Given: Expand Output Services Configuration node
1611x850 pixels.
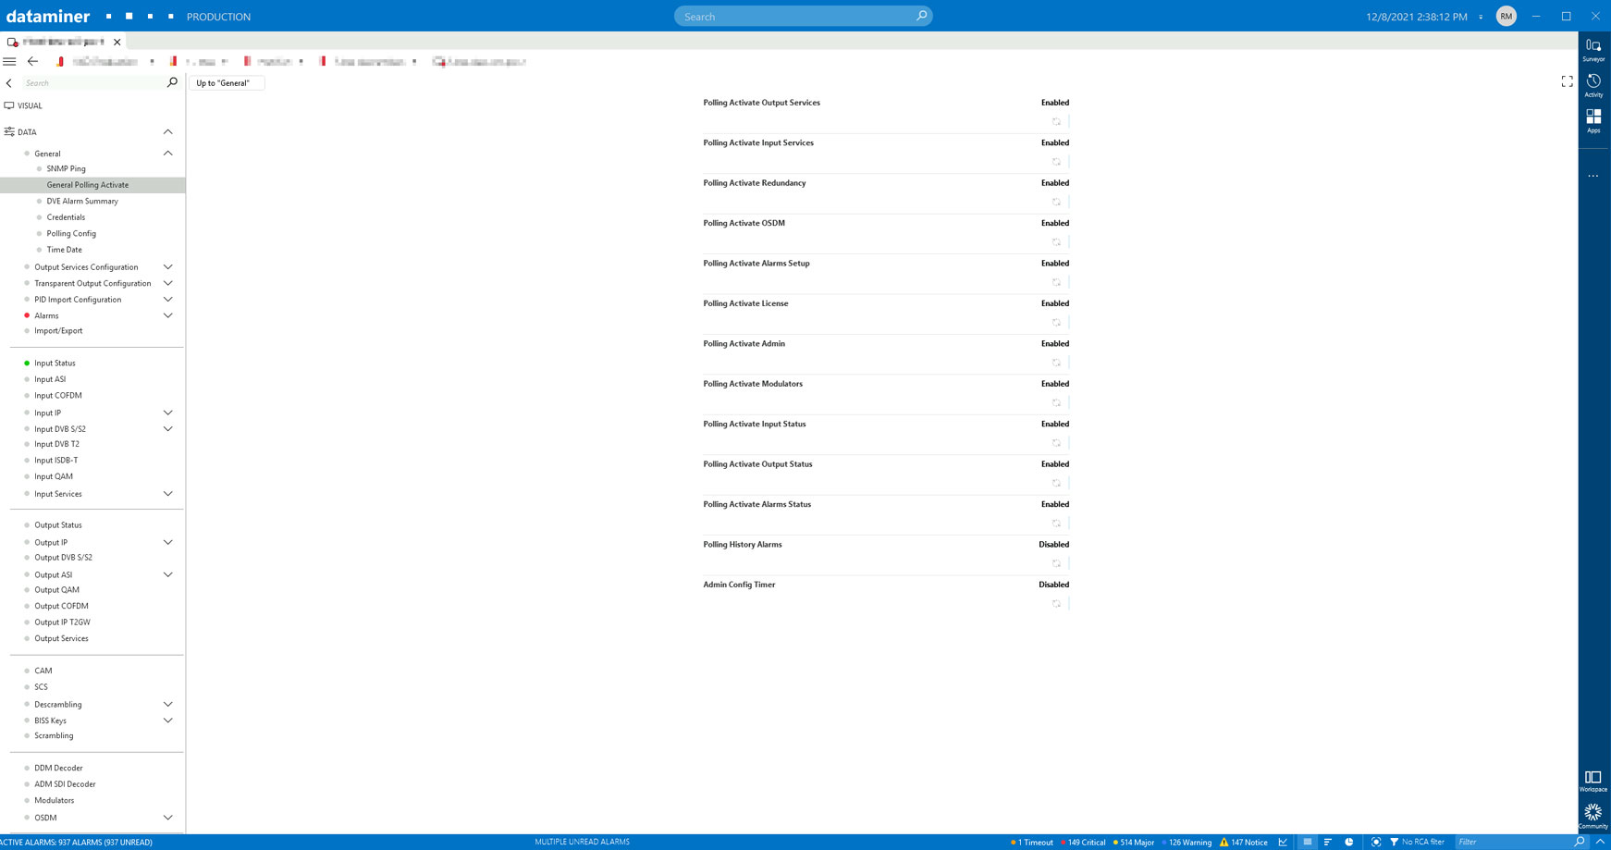Looking at the screenshot, I should click(x=168, y=267).
